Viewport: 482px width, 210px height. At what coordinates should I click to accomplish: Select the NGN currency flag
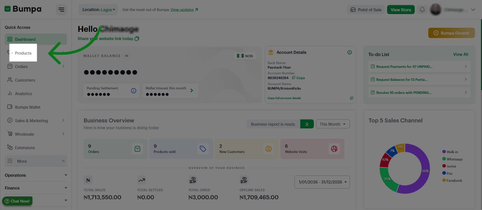pyautogui.click(x=245, y=56)
